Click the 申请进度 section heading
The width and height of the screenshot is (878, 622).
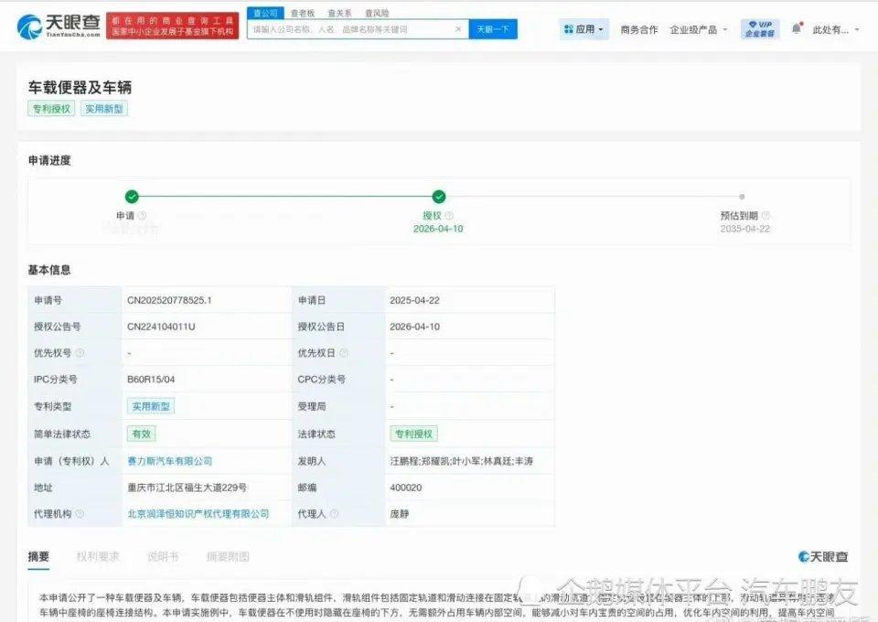click(x=49, y=160)
